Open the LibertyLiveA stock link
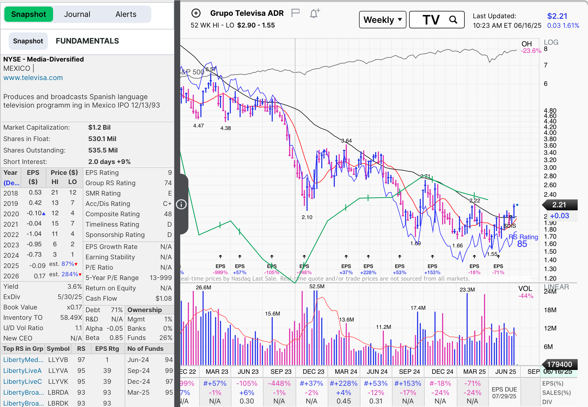The image size is (588, 407). pyautogui.click(x=22, y=370)
